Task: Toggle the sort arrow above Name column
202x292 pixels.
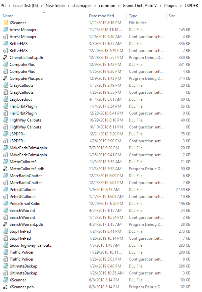Action: (x=44, y=13)
